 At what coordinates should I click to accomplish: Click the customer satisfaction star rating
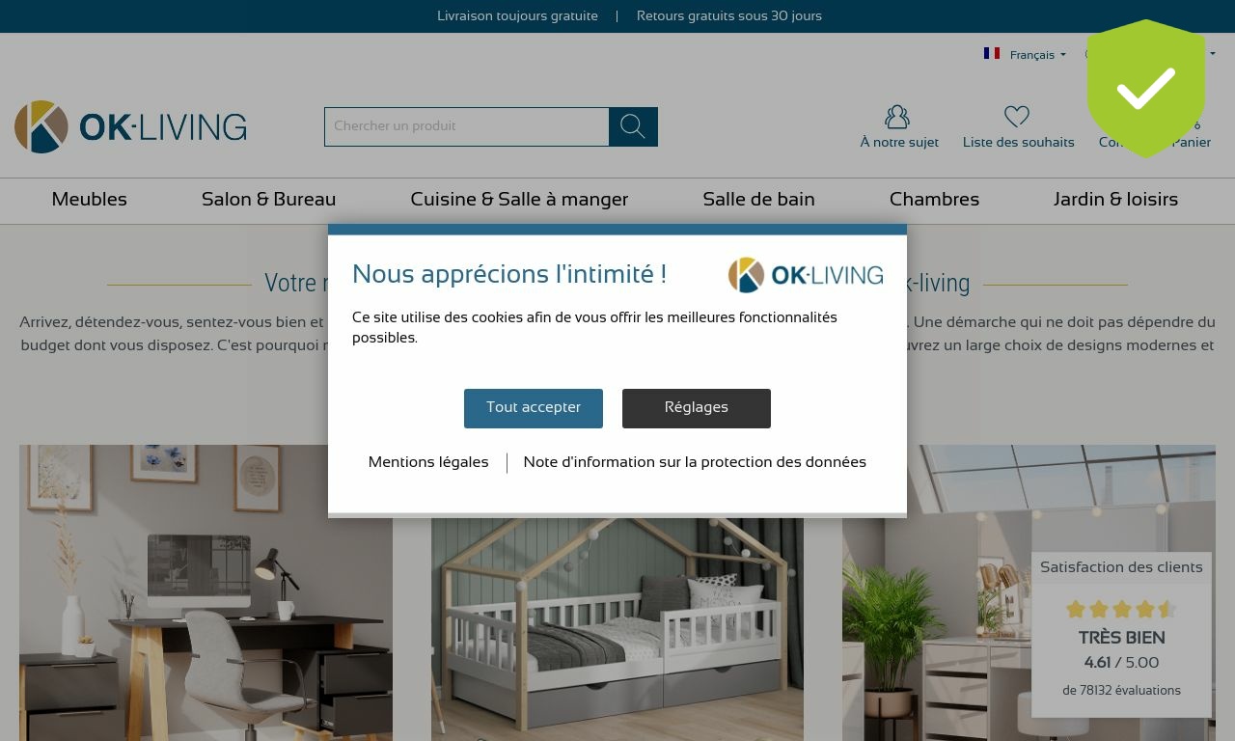coord(1121,609)
